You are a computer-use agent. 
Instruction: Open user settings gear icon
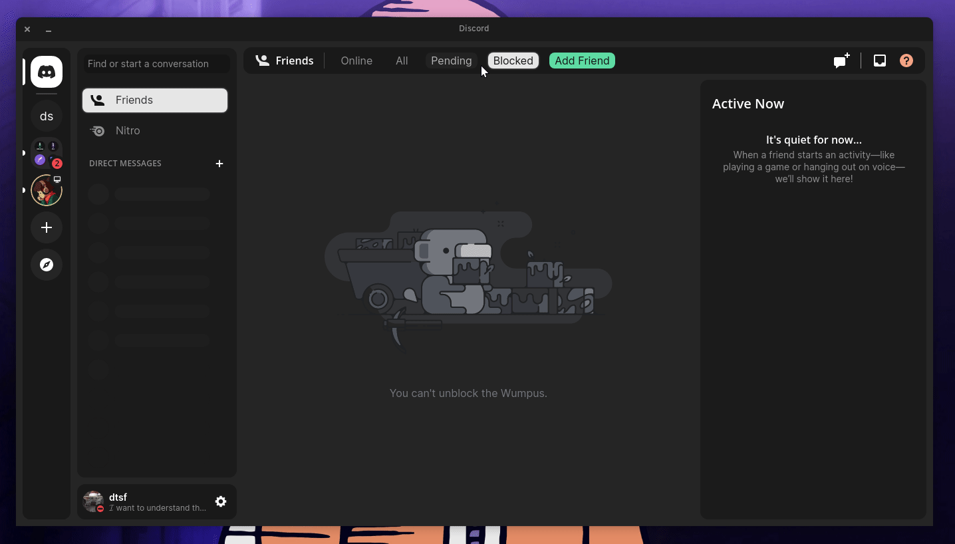pos(221,501)
